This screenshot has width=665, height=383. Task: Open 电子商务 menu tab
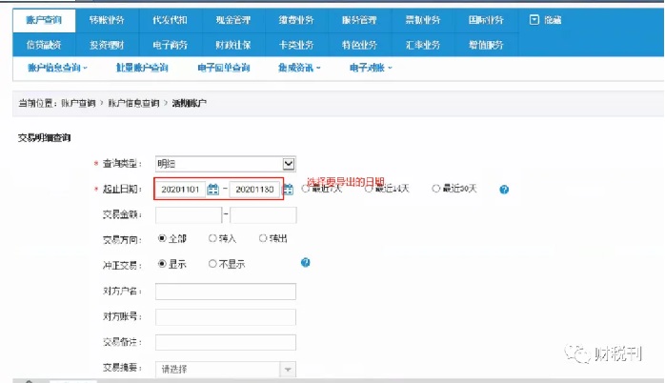[171, 45]
